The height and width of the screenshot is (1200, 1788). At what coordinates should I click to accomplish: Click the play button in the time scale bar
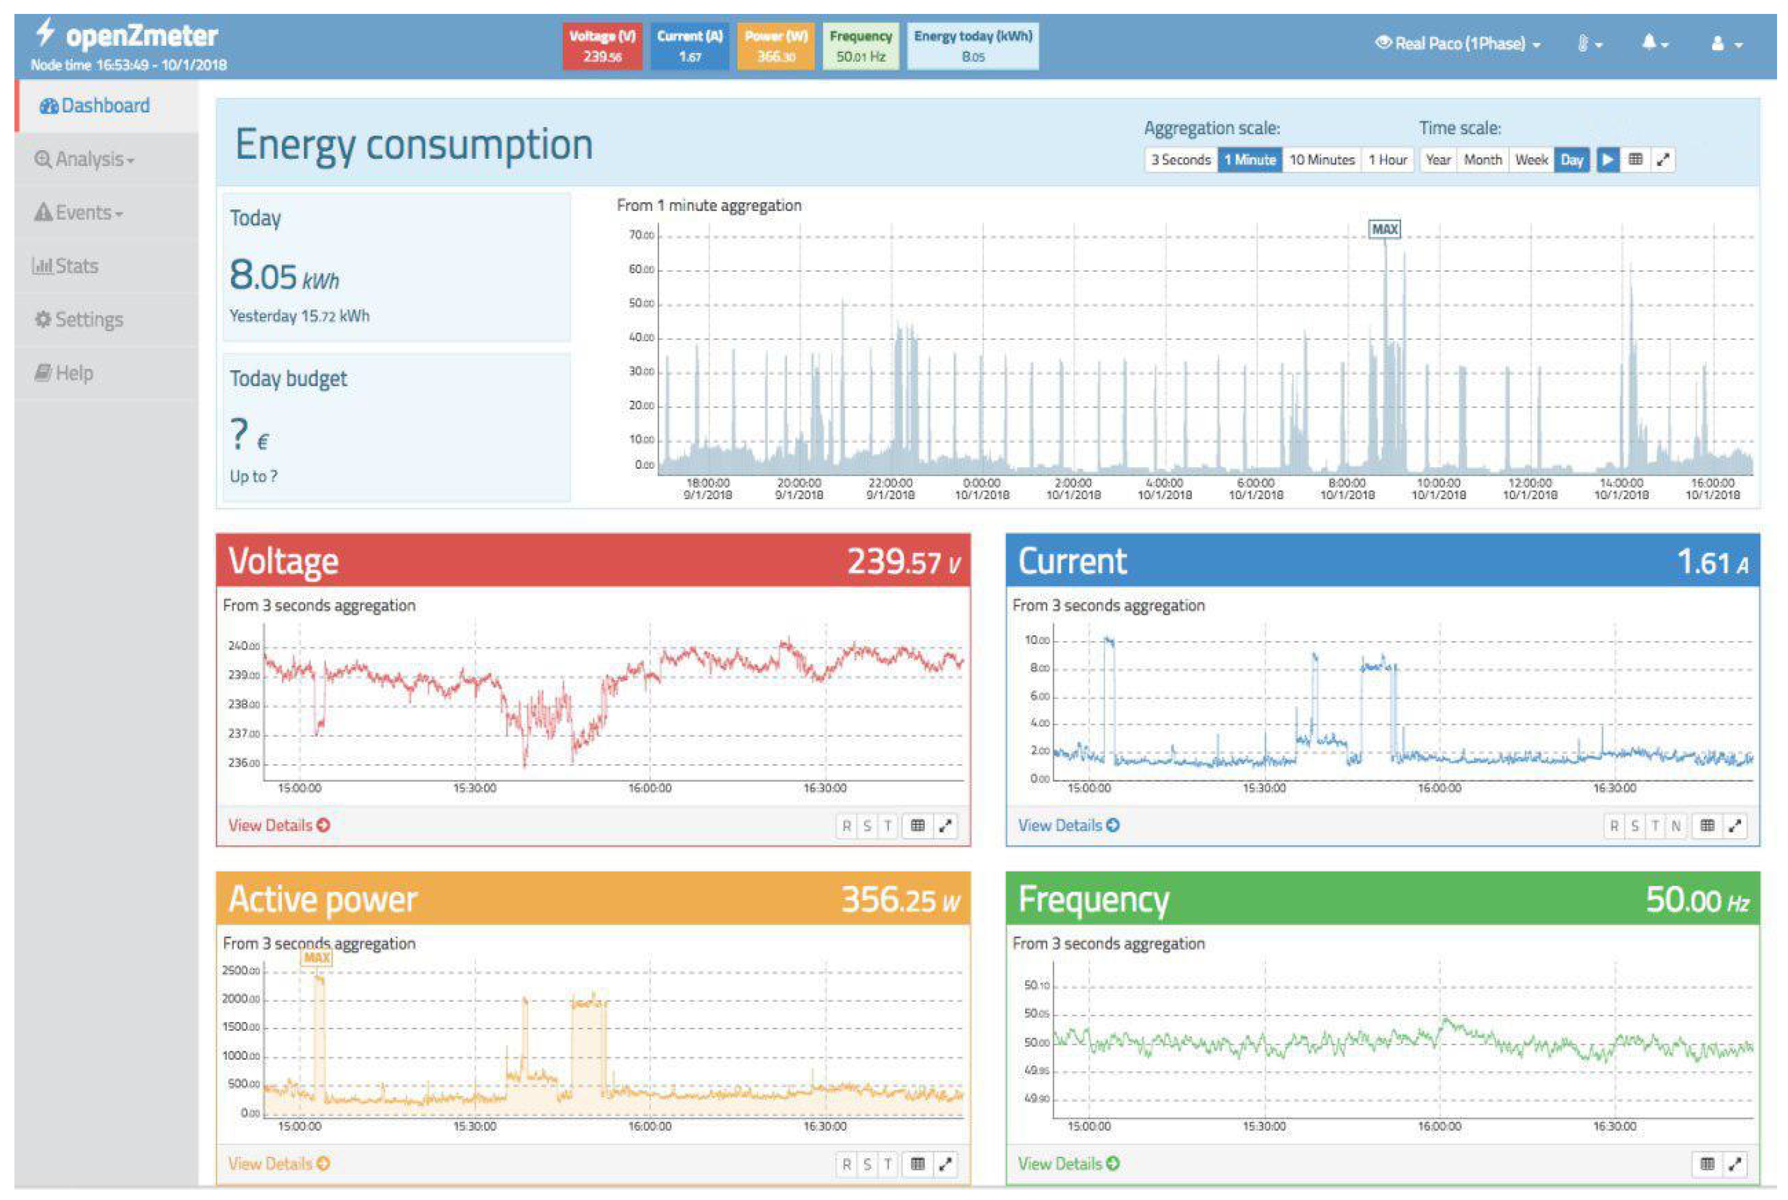click(x=1608, y=160)
